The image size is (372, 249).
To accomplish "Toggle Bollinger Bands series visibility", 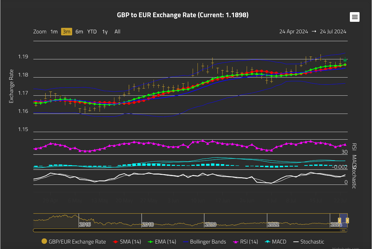I will pyautogui.click(x=208, y=242).
